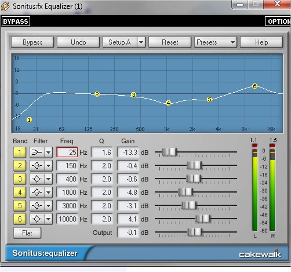Click the band 5 peak filter shape icon
This screenshot has height=272, width=291.
tap(37, 206)
